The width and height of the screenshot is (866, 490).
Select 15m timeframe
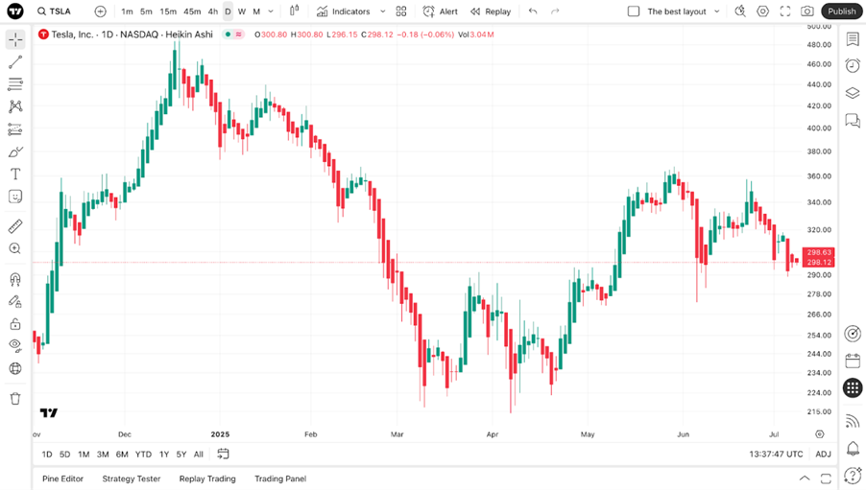(168, 12)
